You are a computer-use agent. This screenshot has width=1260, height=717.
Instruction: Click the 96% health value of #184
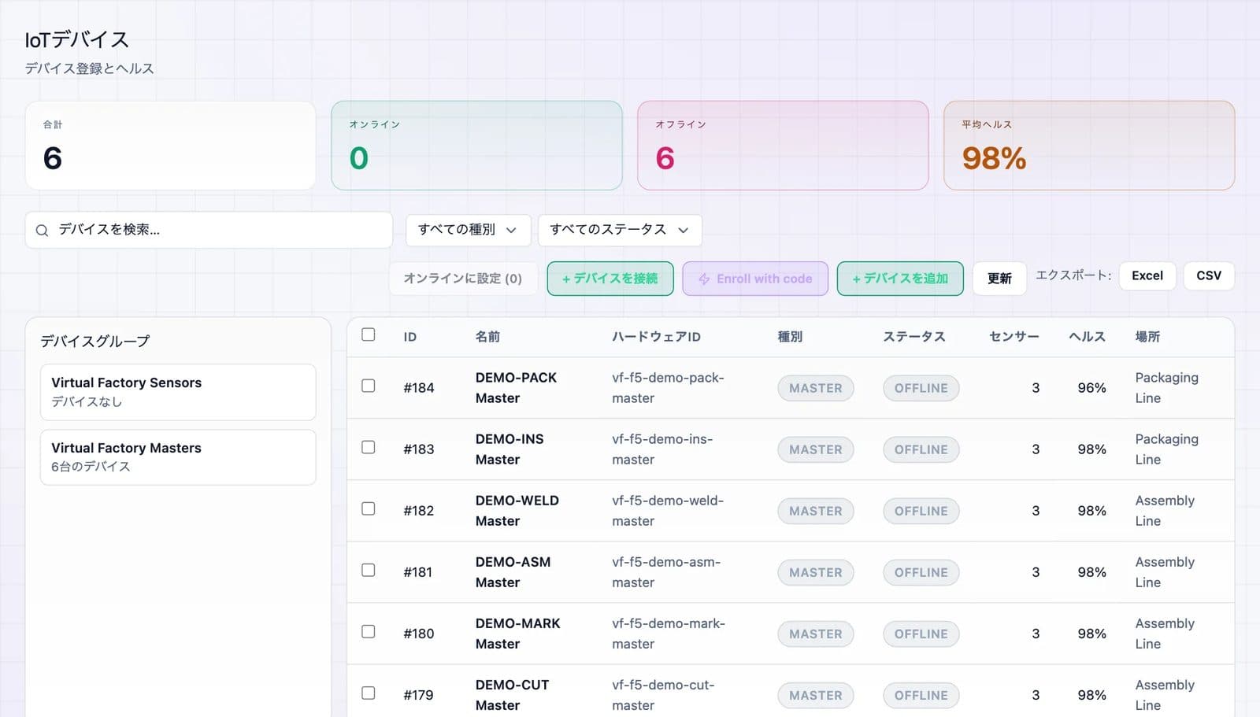[x=1091, y=388]
